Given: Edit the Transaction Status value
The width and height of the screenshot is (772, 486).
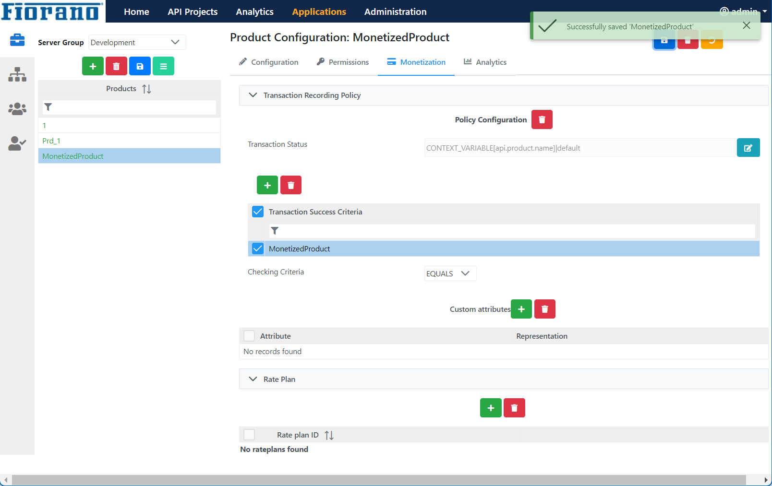Looking at the screenshot, I should pos(748,148).
